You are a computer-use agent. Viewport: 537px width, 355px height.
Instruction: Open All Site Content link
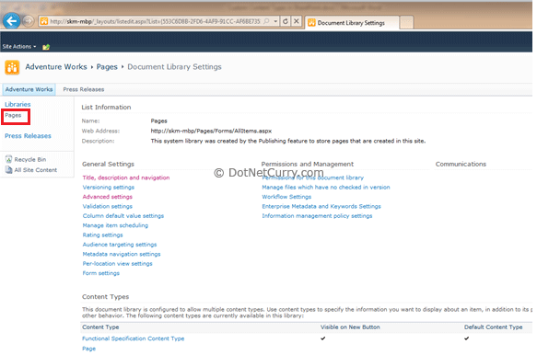[36, 170]
